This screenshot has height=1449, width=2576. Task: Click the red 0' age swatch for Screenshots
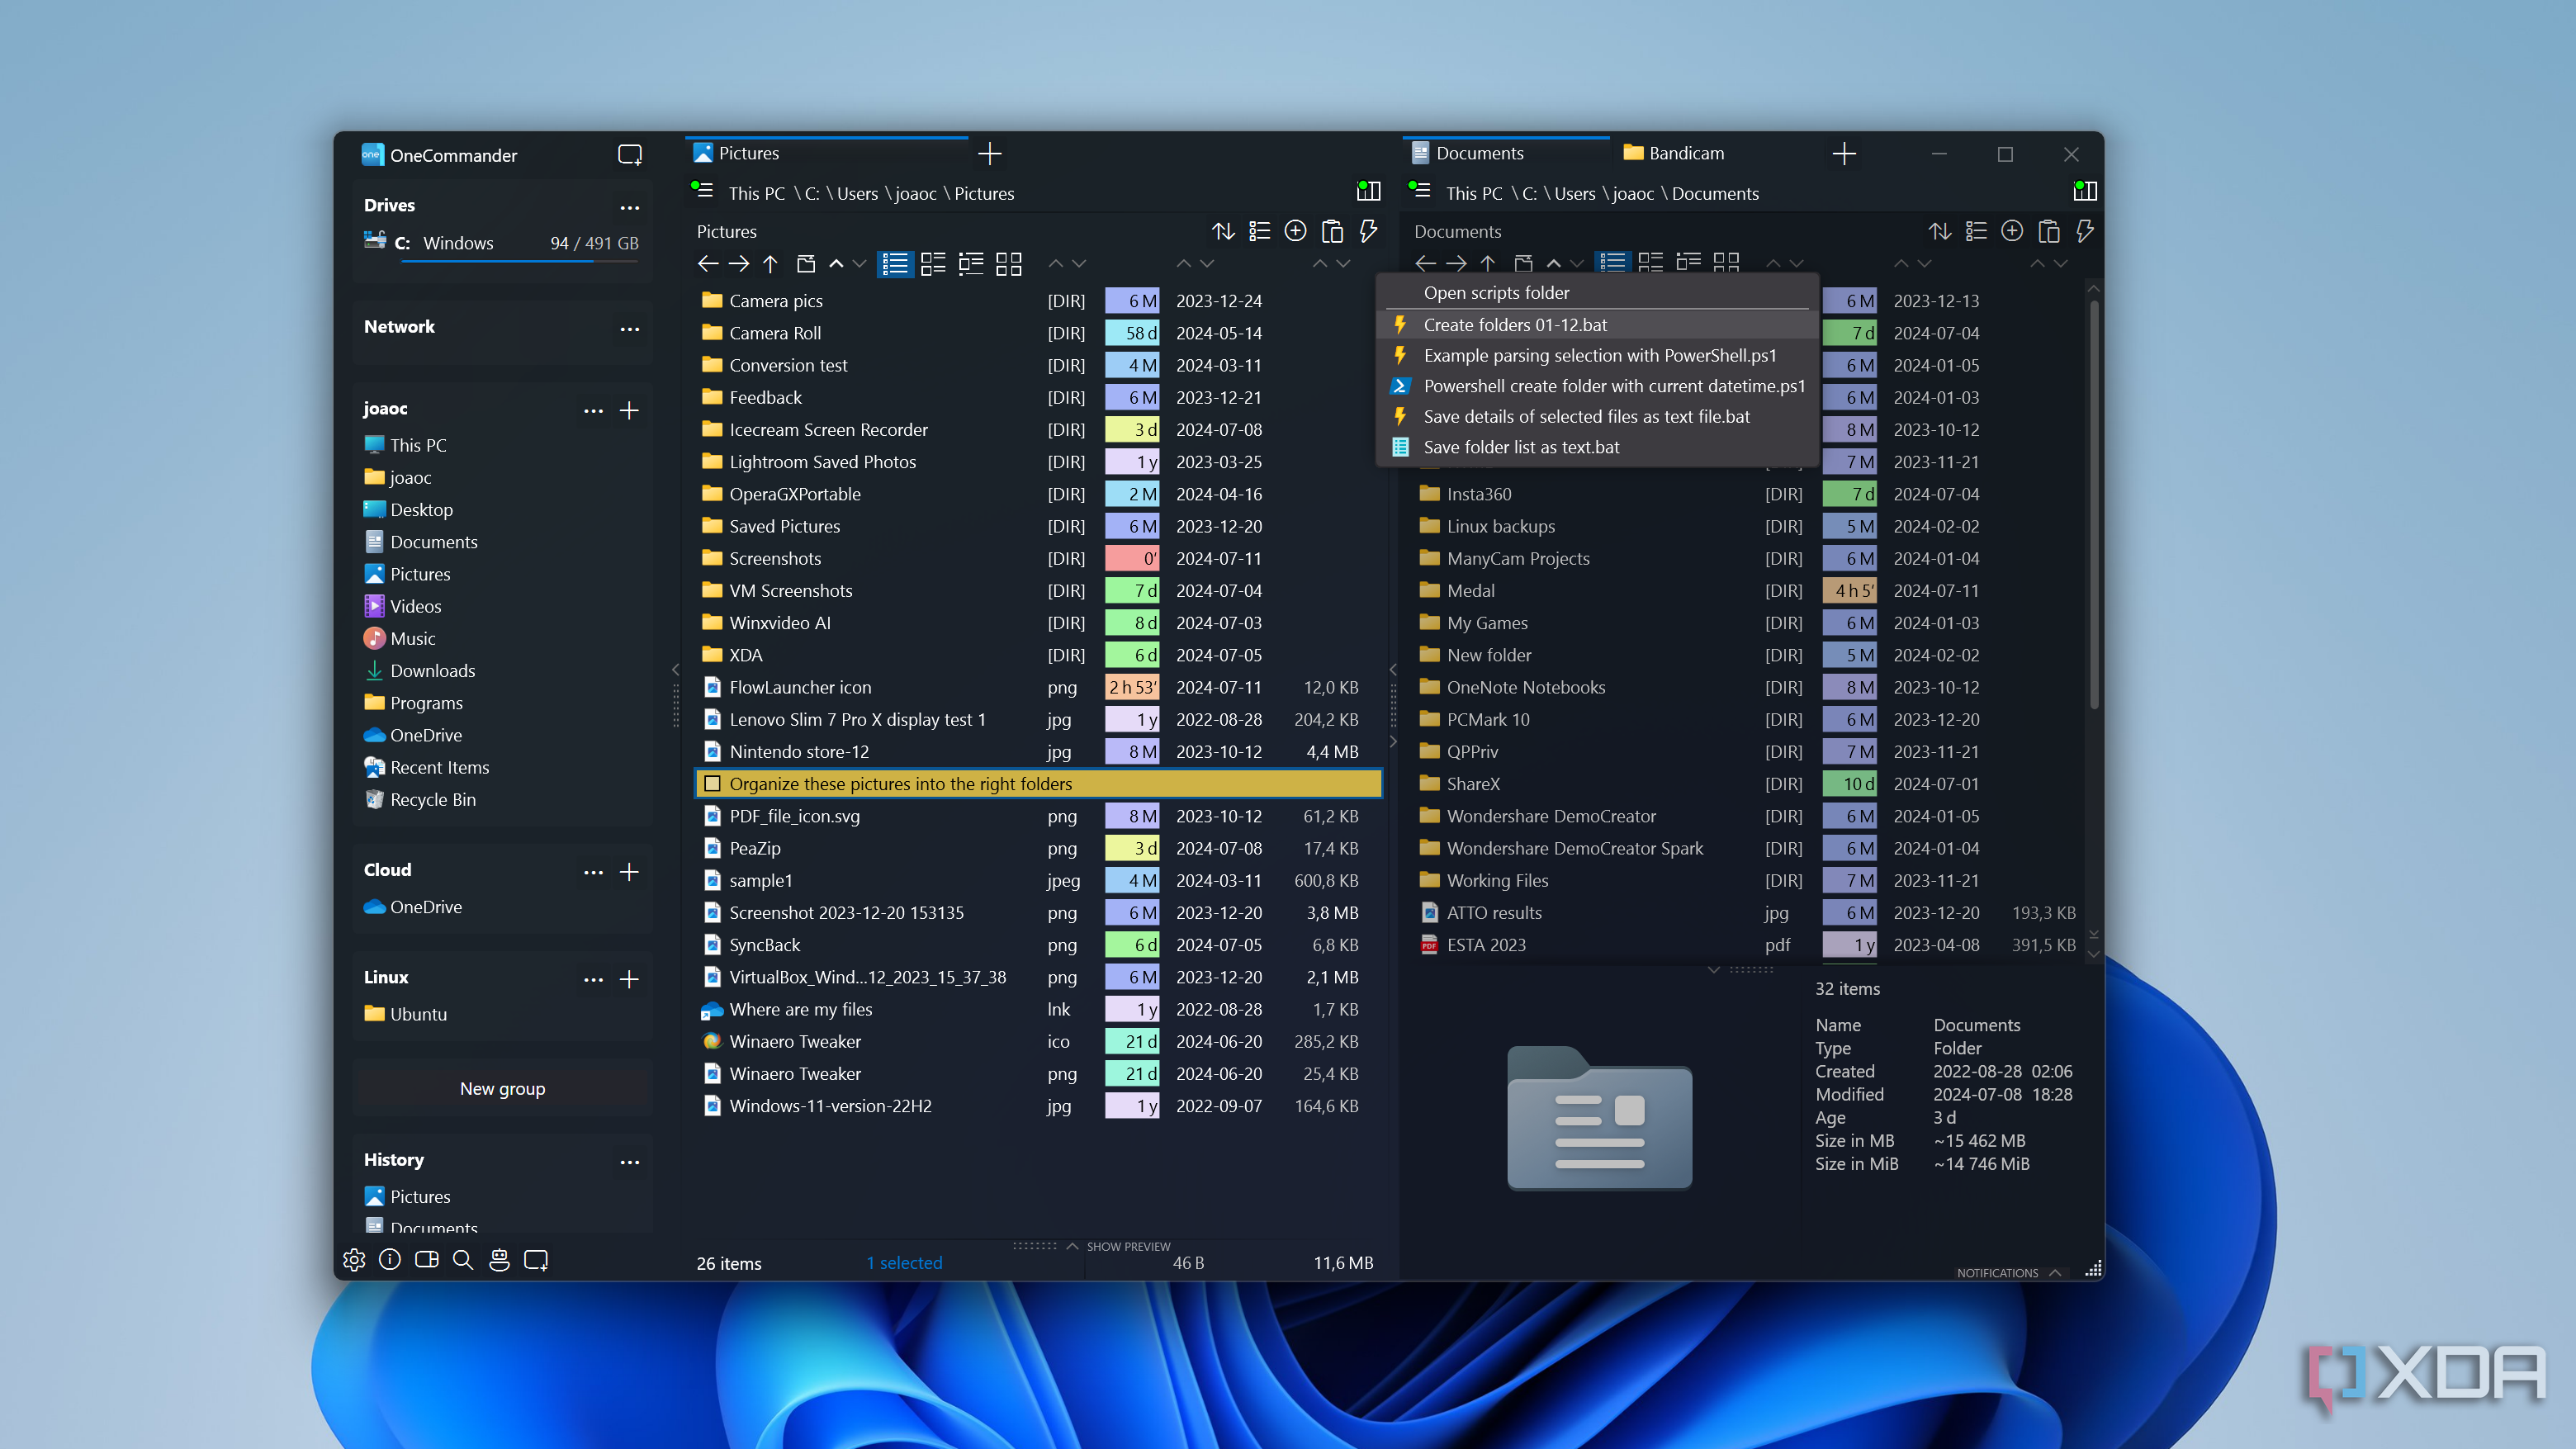[1132, 558]
